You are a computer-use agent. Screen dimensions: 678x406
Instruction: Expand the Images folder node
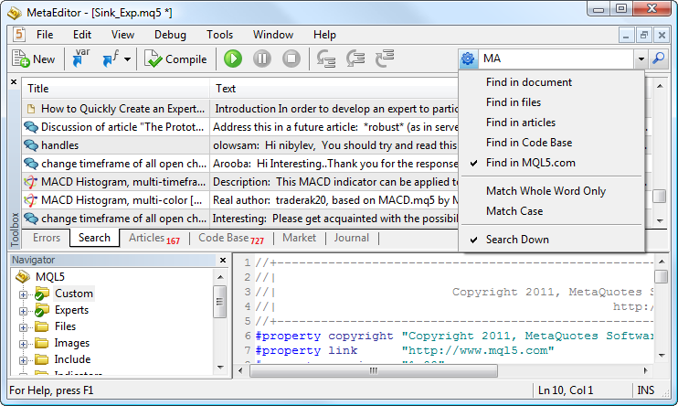tap(24, 344)
